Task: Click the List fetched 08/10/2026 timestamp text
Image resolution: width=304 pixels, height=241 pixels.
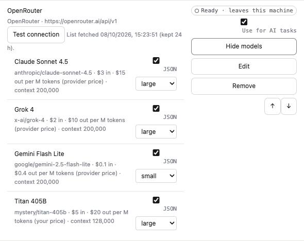Action: (x=124, y=35)
